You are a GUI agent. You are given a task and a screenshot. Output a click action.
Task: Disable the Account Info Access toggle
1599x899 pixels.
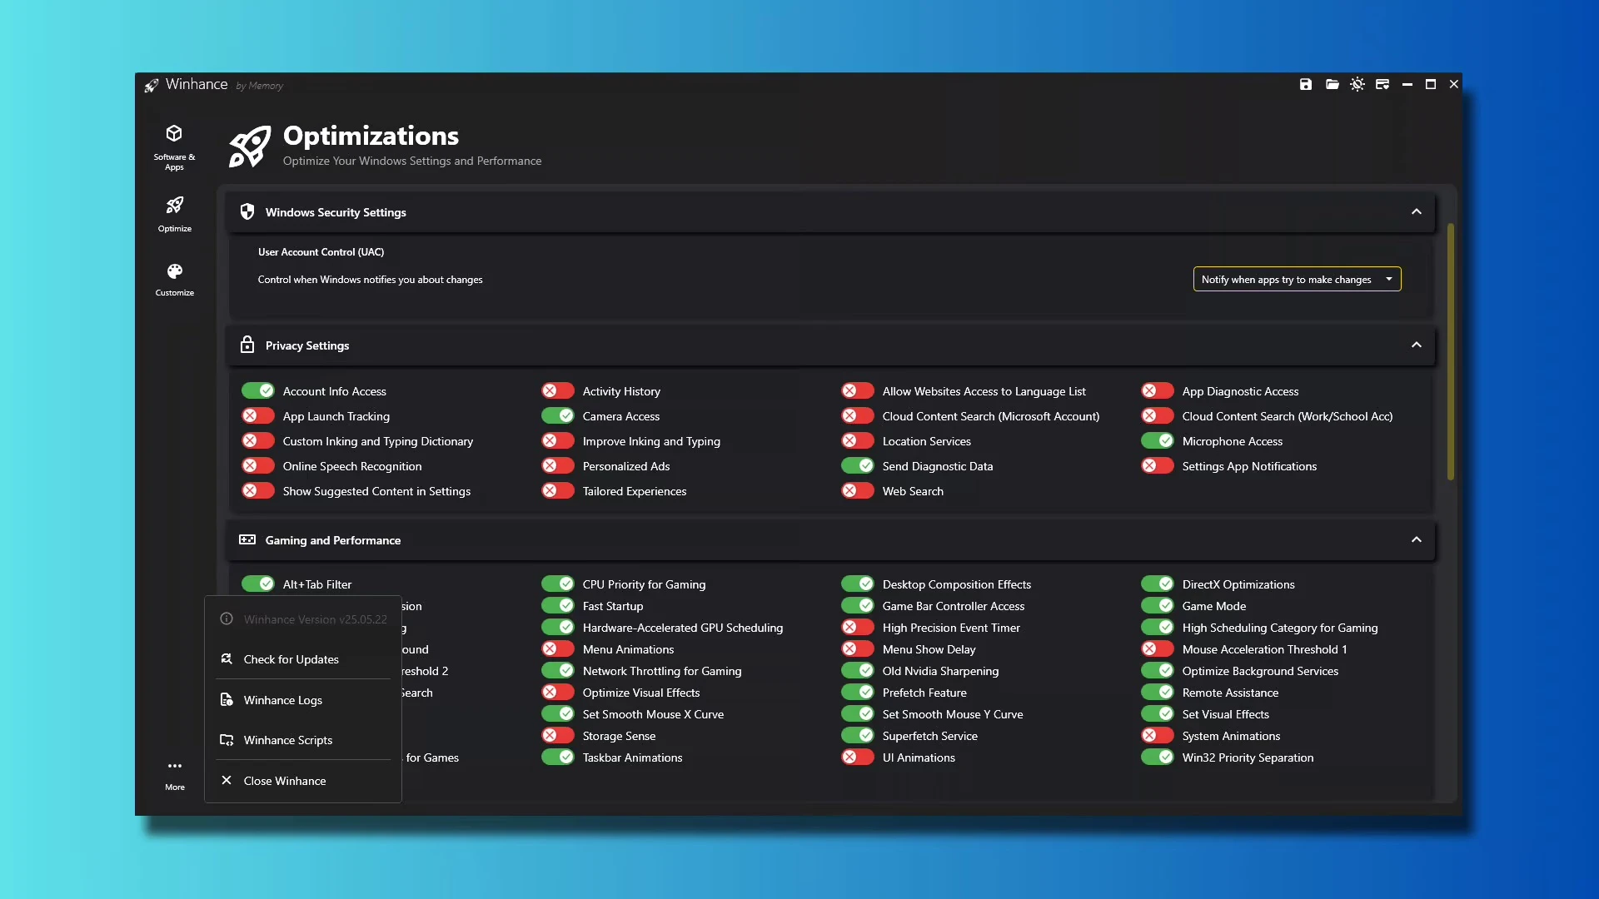click(258, 391)
